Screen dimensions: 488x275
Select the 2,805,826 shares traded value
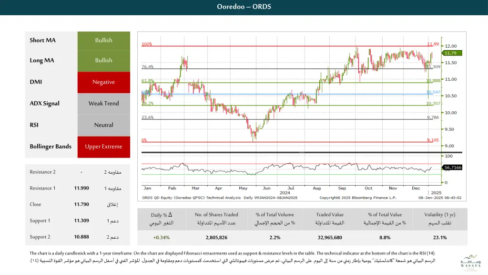216,238
